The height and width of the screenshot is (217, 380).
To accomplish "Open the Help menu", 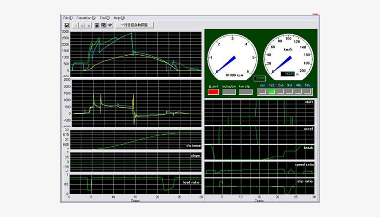I will click(119, 18).
